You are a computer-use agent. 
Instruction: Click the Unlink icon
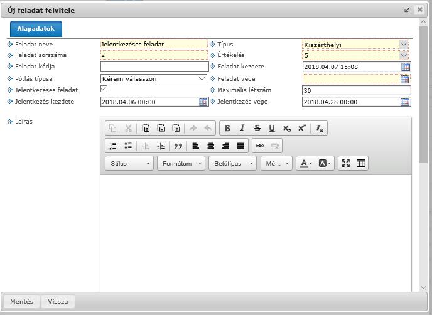[274, 146]
